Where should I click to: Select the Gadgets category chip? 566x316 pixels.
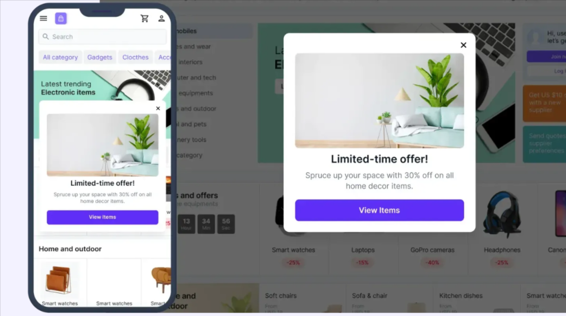pos(100,57)
